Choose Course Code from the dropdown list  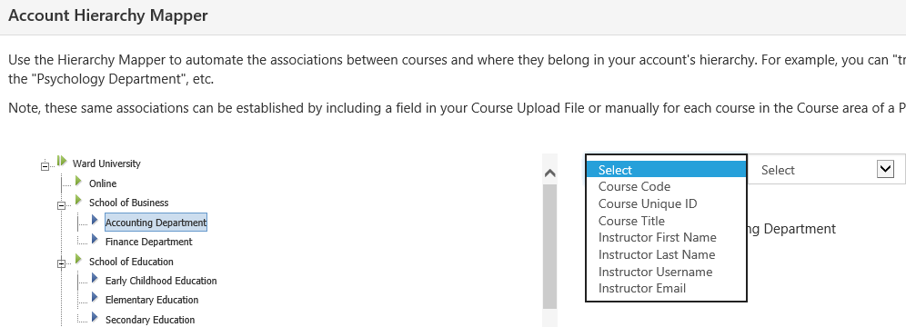click(x=634, y=186)
